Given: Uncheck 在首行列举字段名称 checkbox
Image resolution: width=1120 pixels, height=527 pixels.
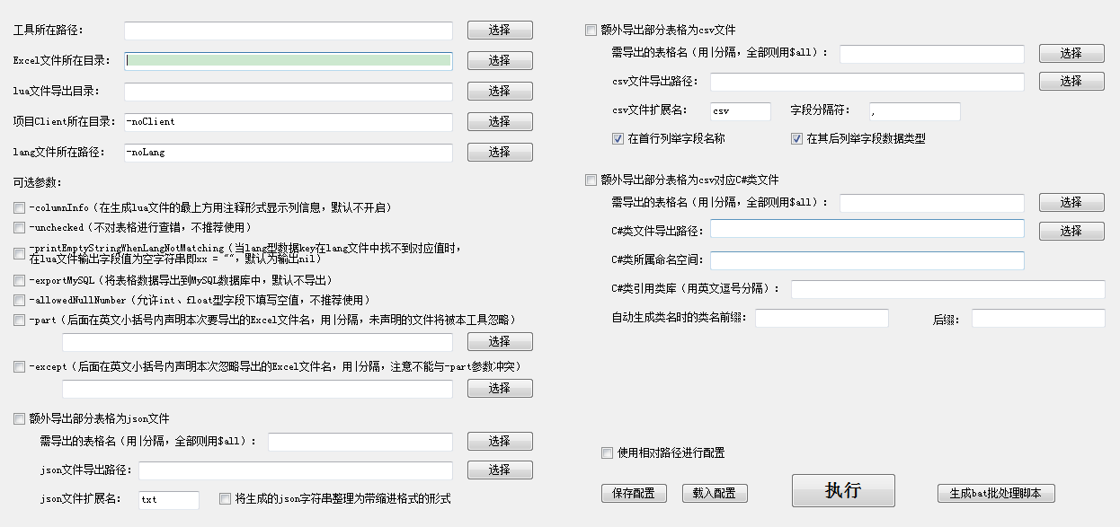Looking at the screenshot, I should (x=618, y=139).
